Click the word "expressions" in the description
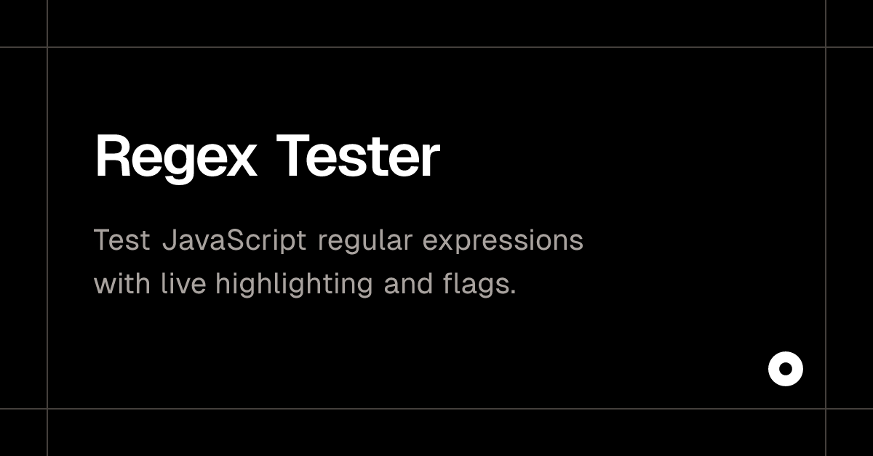This screenshot has width=873, height=456. (503, 240)
